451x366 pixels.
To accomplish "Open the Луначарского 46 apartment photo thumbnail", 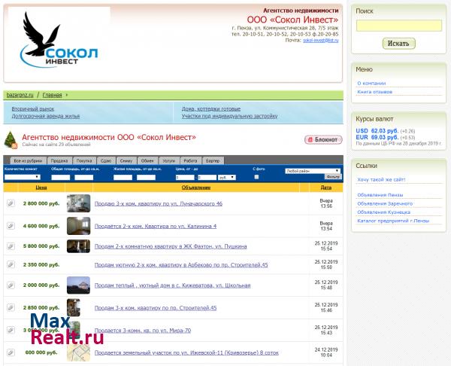I will pos(78,203).
